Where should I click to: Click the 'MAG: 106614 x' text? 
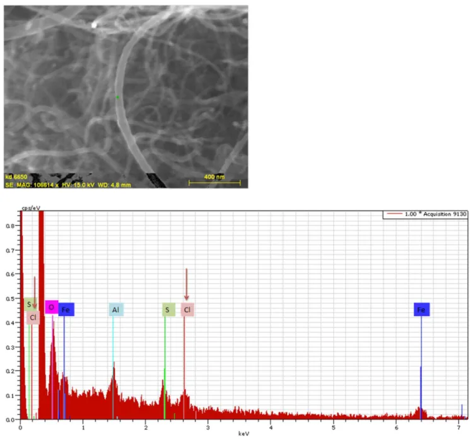[x=37, y=185]
